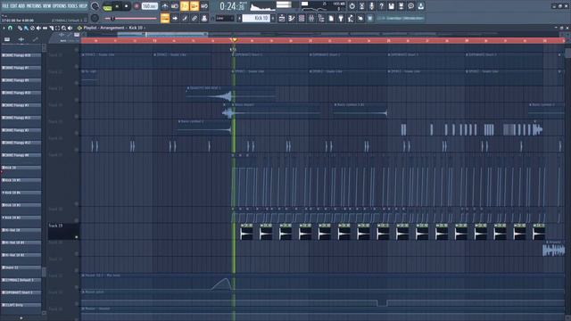Click the tempo field showing 160
The image size is (571, 321).
click(x=149, y=6)
